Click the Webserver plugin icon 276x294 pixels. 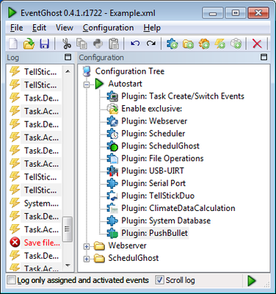tap(112, 121)
